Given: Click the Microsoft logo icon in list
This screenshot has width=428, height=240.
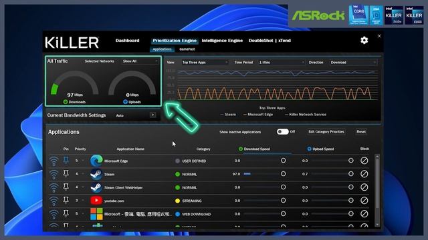Looking at the screenshot, I should (x=96, y=214).
